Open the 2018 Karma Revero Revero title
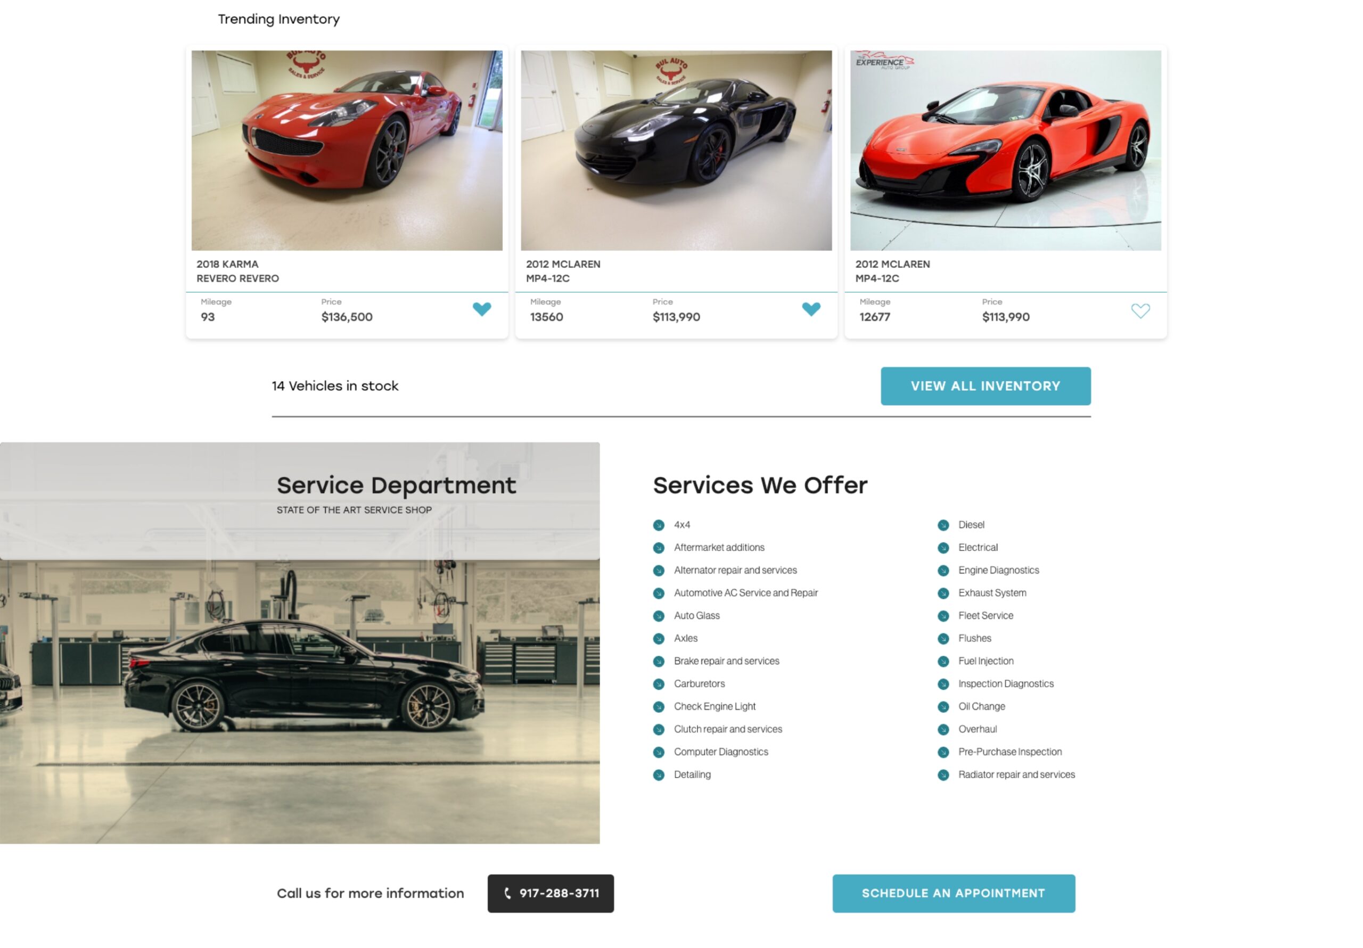Image resolution: width=1363 pixels, height=948 pixels. (x=237, y=271)
